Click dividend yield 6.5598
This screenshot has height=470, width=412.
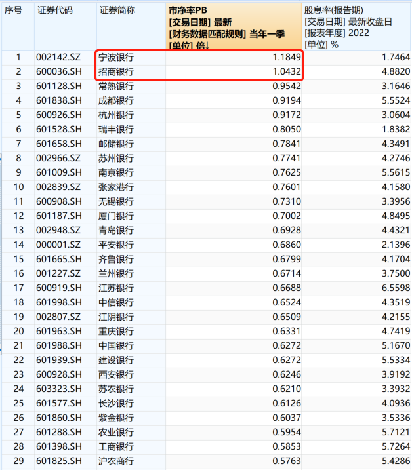pyautogui.click(x=396, y=288)
